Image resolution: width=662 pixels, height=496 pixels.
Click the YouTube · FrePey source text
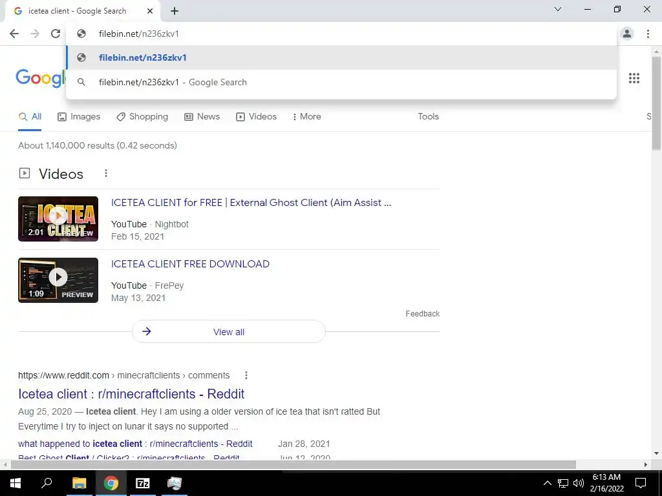click(x=147, y=285)
